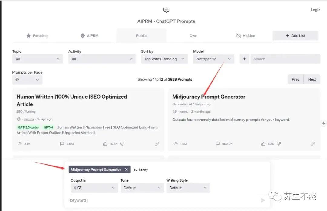This screenshot has width=327, height=211.
Task: Open the Writing Style dropdown
Action: coord(188,188)
